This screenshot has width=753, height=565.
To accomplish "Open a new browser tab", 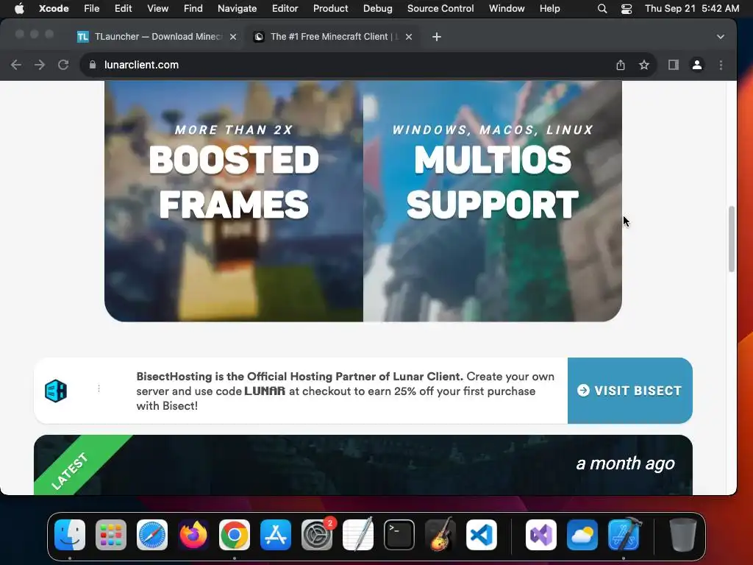I will [437, 37].
